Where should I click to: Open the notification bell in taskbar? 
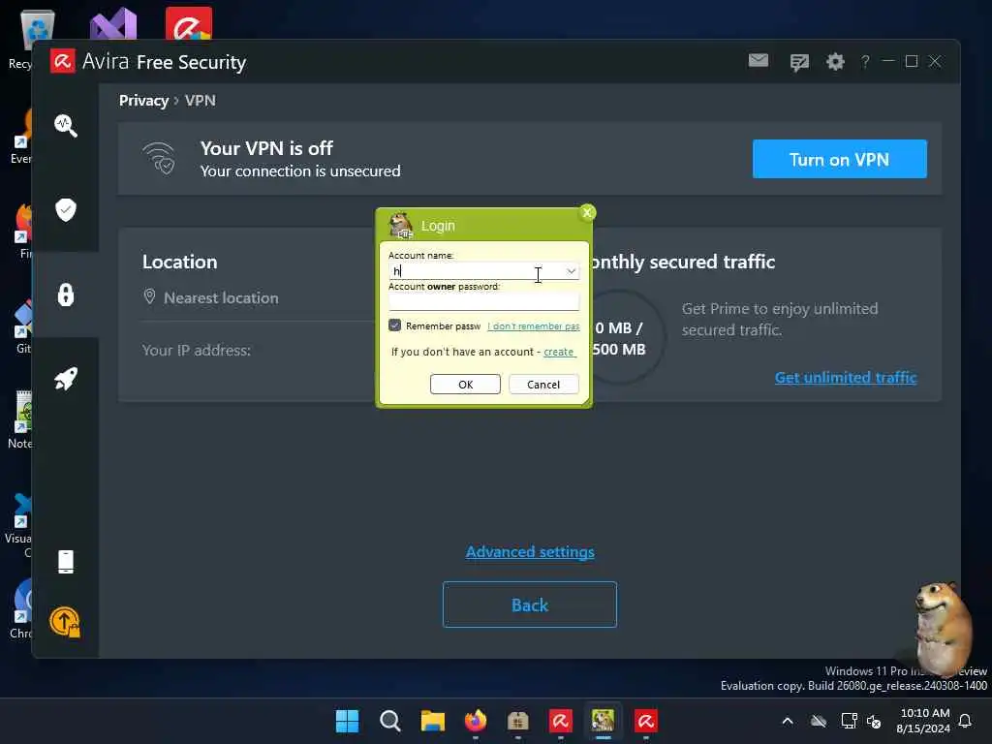[x=966, y=721]
